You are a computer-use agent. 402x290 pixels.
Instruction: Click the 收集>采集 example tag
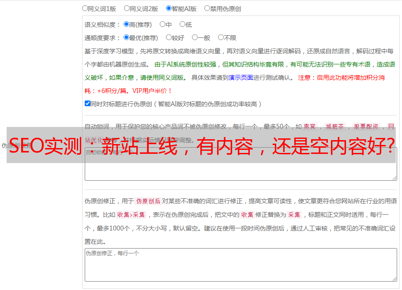(x=131, y=215)
